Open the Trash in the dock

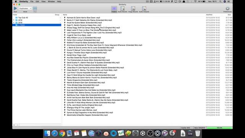coord(198,133)
